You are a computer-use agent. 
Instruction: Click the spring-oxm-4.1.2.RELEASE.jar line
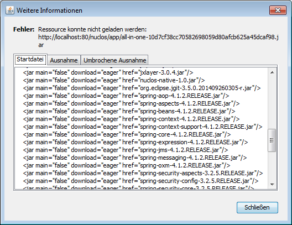click(x=127, y=165)
